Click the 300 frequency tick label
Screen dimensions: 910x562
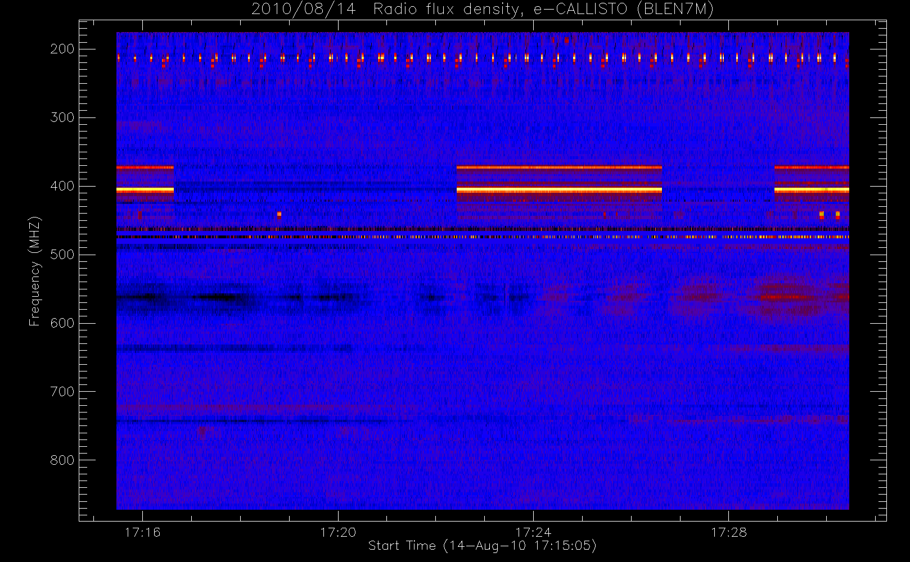pyautogui.click(x=62, y=117)
